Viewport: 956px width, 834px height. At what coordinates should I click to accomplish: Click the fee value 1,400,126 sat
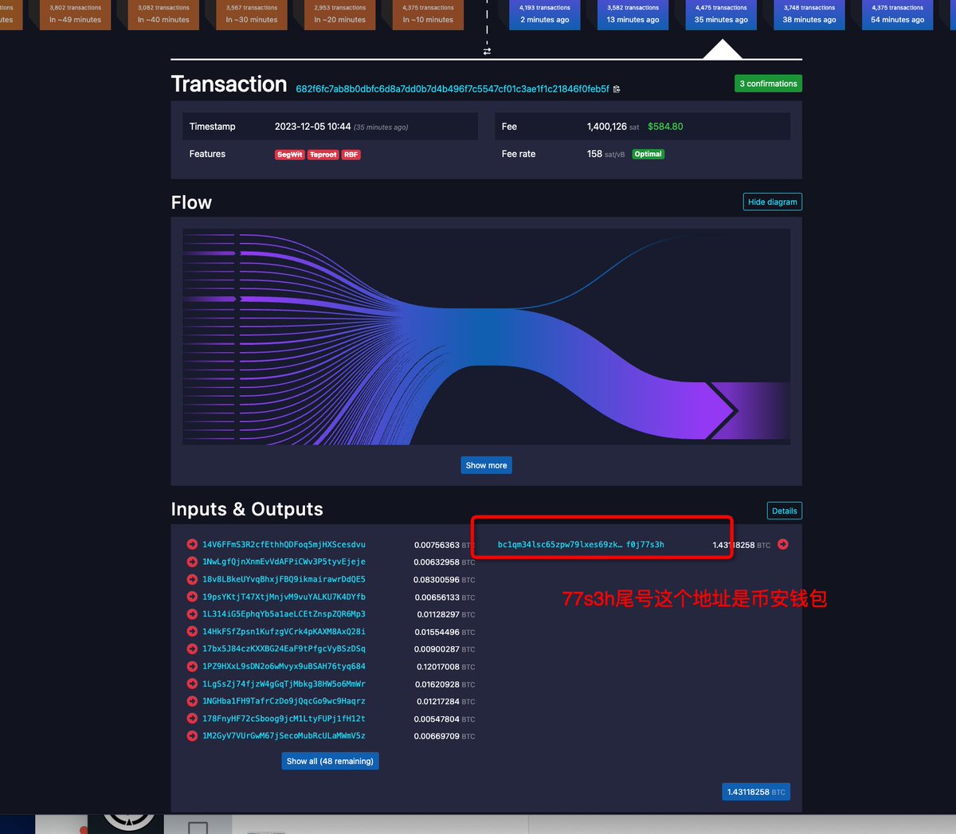click(613, 127)
